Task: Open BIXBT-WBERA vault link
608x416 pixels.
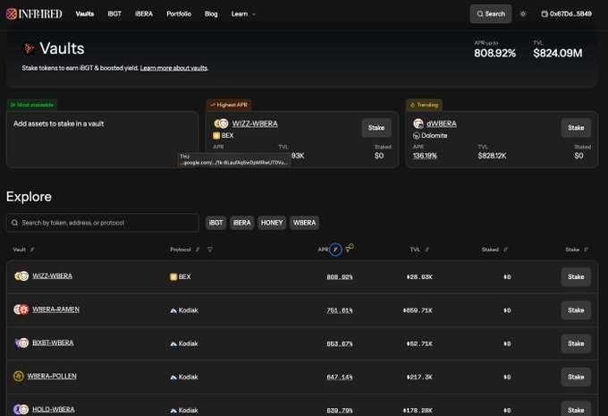Action: (x=53, y=343)
